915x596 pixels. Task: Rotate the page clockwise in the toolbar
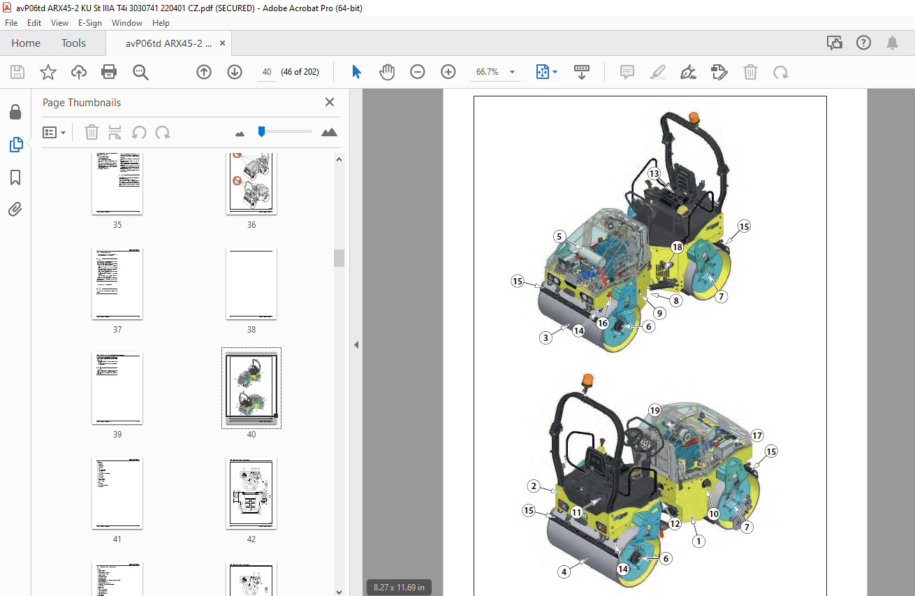click(780, 72)
